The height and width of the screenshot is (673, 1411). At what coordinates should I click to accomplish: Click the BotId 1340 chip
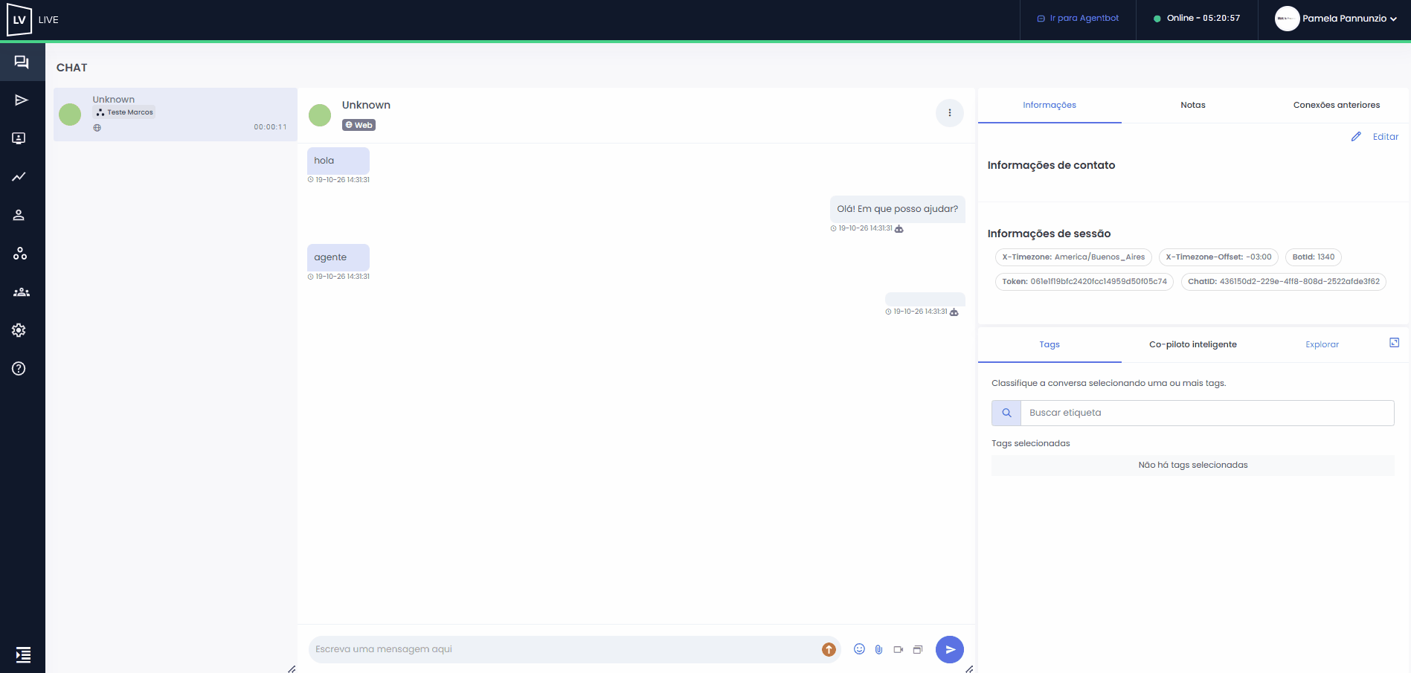1314,257
